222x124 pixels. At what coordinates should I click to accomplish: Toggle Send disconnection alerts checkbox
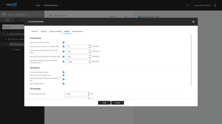point(64,43)
